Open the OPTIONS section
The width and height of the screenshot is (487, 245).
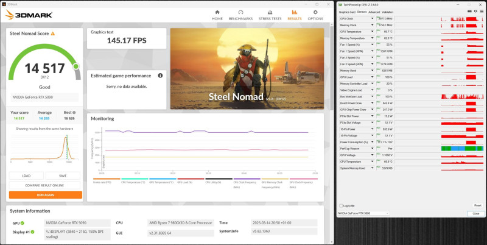coord(315,15)
